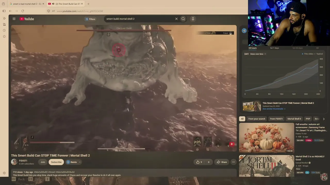The height and width of the screenshot is (185, 330).
Task: Open the FIDISTI channel name link
Action: point(23,161)
